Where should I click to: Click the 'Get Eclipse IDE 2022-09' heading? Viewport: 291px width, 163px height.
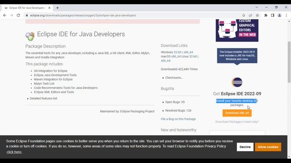pos(237,94)
